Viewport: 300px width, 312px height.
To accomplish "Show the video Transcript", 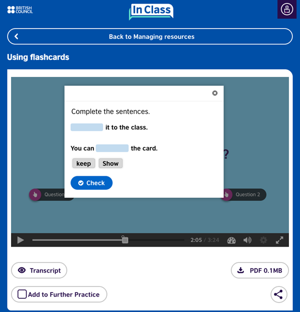I will coord(39,271).
